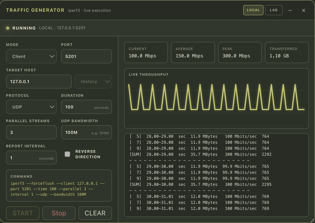Click the Parallel Streams field

31,132
